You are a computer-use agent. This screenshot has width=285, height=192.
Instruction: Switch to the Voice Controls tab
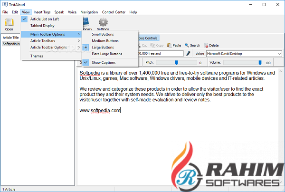pyautogui.click(x=149, y=38)
